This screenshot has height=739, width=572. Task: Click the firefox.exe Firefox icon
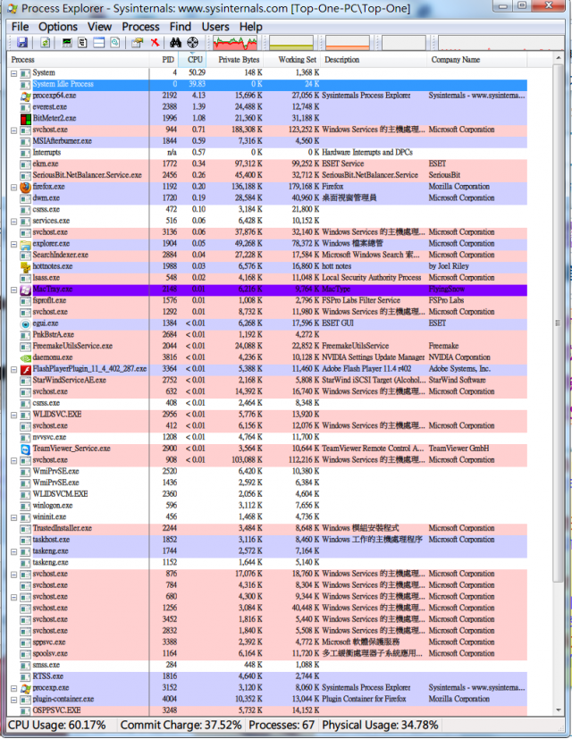click(25, 187)
